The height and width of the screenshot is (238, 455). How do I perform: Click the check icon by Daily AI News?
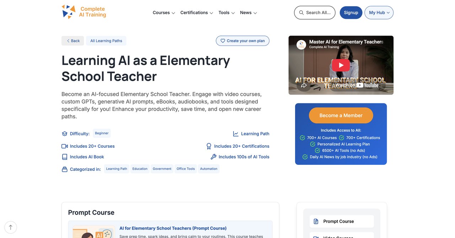[305, 157]
